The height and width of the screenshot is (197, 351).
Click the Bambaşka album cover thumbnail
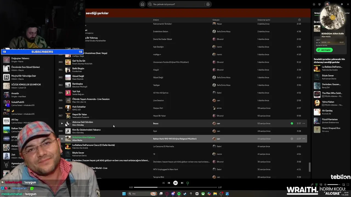[68, 85]
